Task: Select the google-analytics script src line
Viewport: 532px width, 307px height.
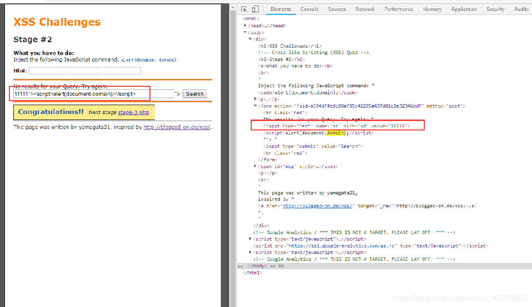Action: click(x=371, y=246)
